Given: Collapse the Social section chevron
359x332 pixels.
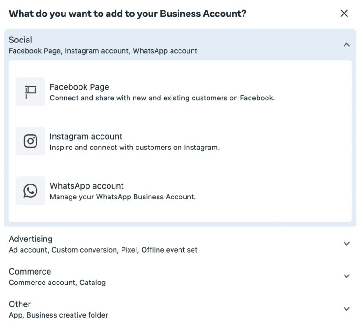Looking at the screenshot, I should pos(347,45).
